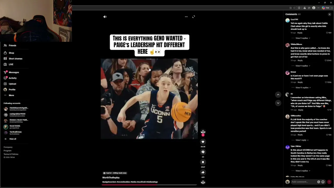View all following accounts
The height and width of the screenshot is (188, 334).
tap(10, 139)
